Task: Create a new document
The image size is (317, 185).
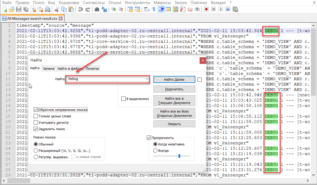Action: pos(5,9)
